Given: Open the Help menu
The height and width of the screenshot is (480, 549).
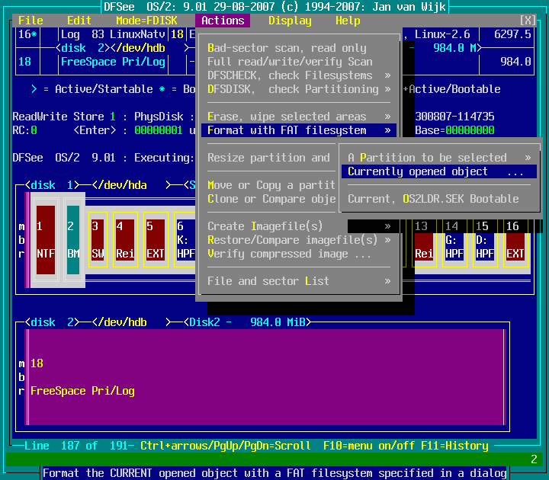Looking at the screenshot, I should pos(348,21).
